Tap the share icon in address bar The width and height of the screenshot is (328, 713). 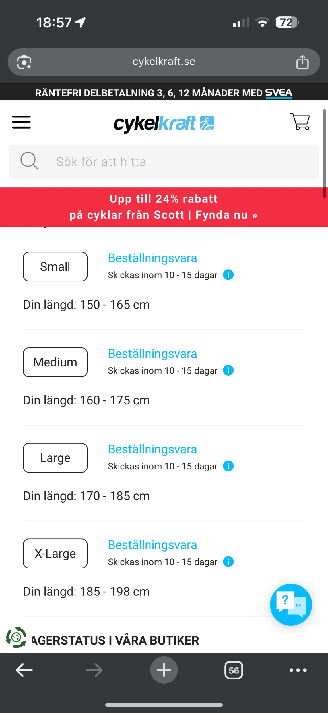(x=302, y=62)
